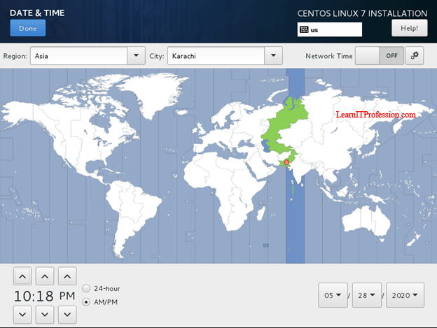
Task: Click the Done button
Action: [28, 28]
